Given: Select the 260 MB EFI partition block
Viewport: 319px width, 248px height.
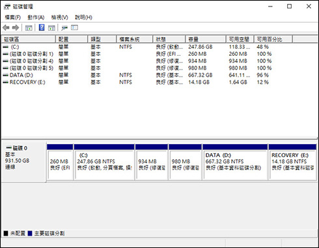Looking at the screenshot, I should pyautogui.click(x=60, y=162).
